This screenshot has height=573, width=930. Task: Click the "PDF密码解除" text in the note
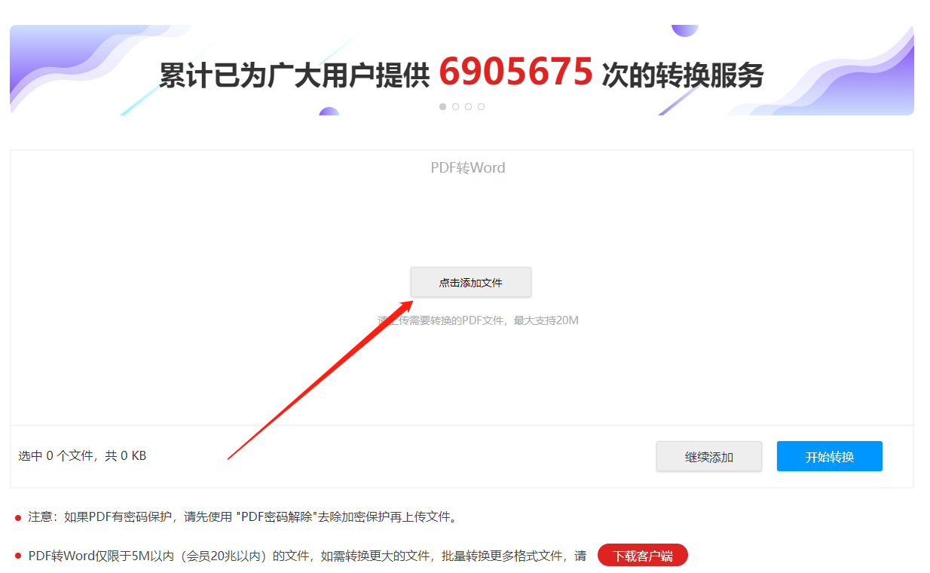(x=277, y=516)
